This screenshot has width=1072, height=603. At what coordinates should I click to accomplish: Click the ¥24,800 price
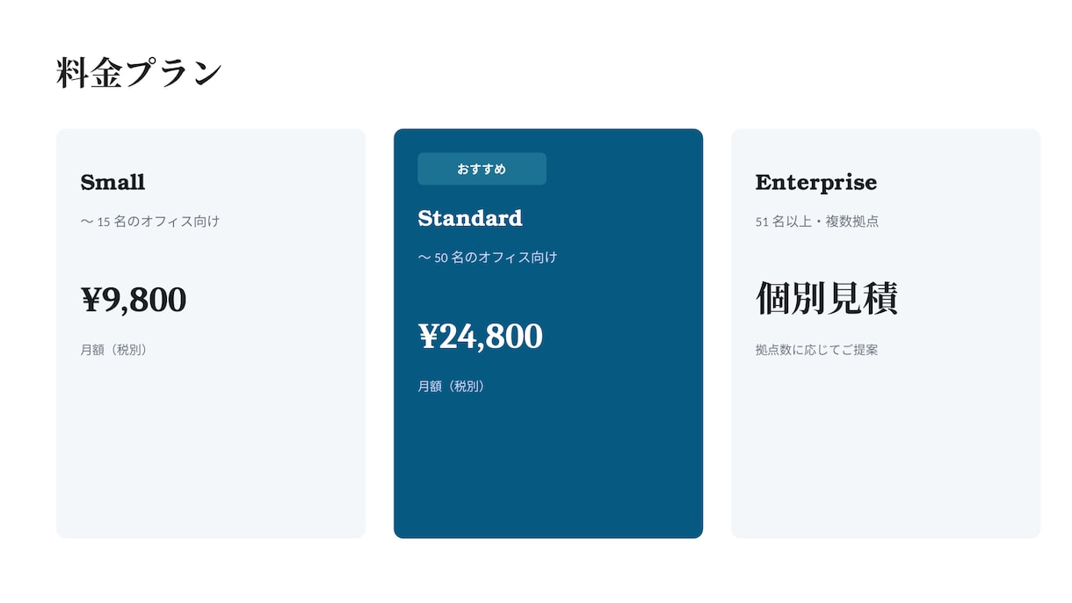[481, 336]
